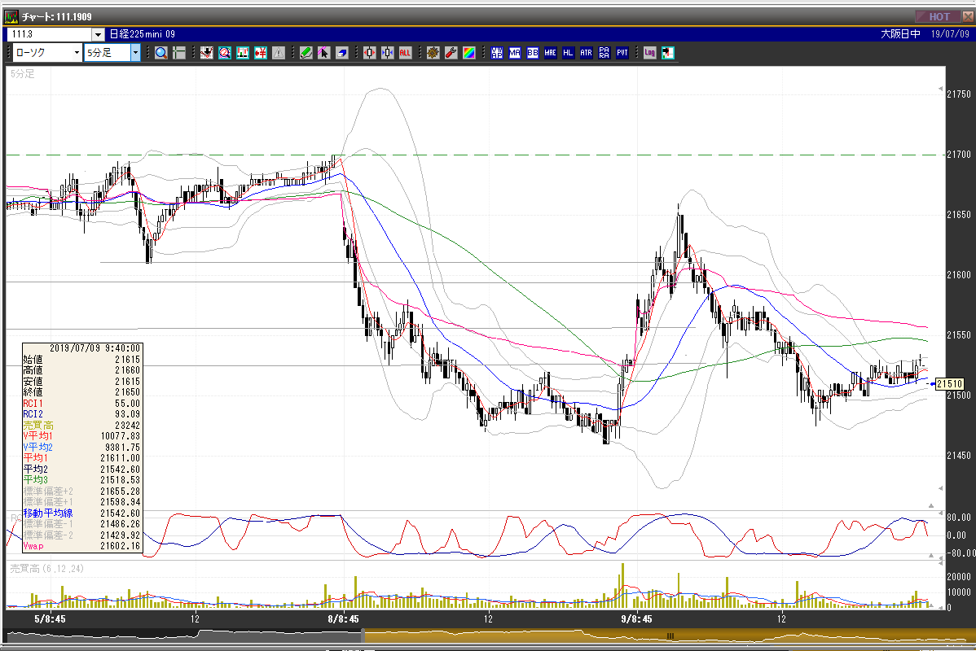Click the 売買高 (6,12,24) volume panel label
The width and height of the screenshot is (976, 651).
pyautogui.click(x=46, y=568)
